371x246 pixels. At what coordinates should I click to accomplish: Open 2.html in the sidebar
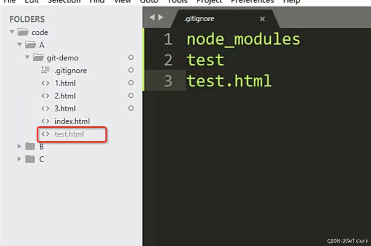pos(65,96)
